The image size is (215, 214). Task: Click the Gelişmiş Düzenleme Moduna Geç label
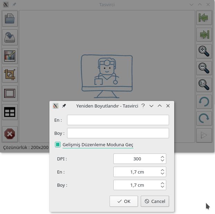coord(98,145)
